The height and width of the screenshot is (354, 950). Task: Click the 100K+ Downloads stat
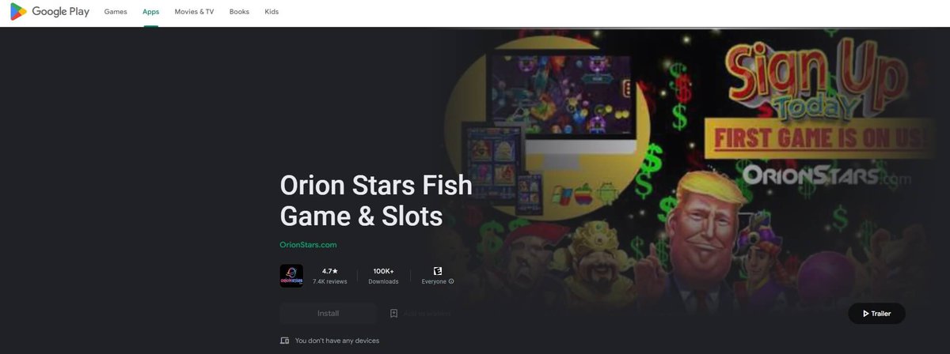tap(383, 276)
